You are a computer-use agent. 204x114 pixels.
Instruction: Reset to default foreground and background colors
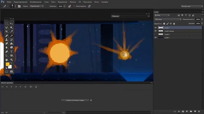6,68
